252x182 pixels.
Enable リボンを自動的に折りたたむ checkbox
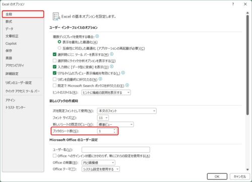(x=54, y=79)
